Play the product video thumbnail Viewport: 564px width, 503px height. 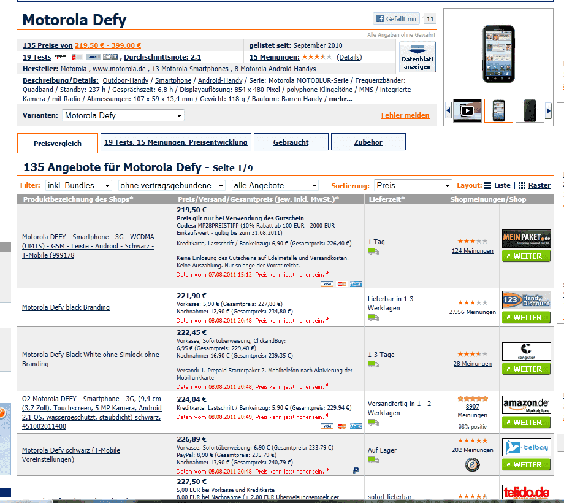[467, 110]
